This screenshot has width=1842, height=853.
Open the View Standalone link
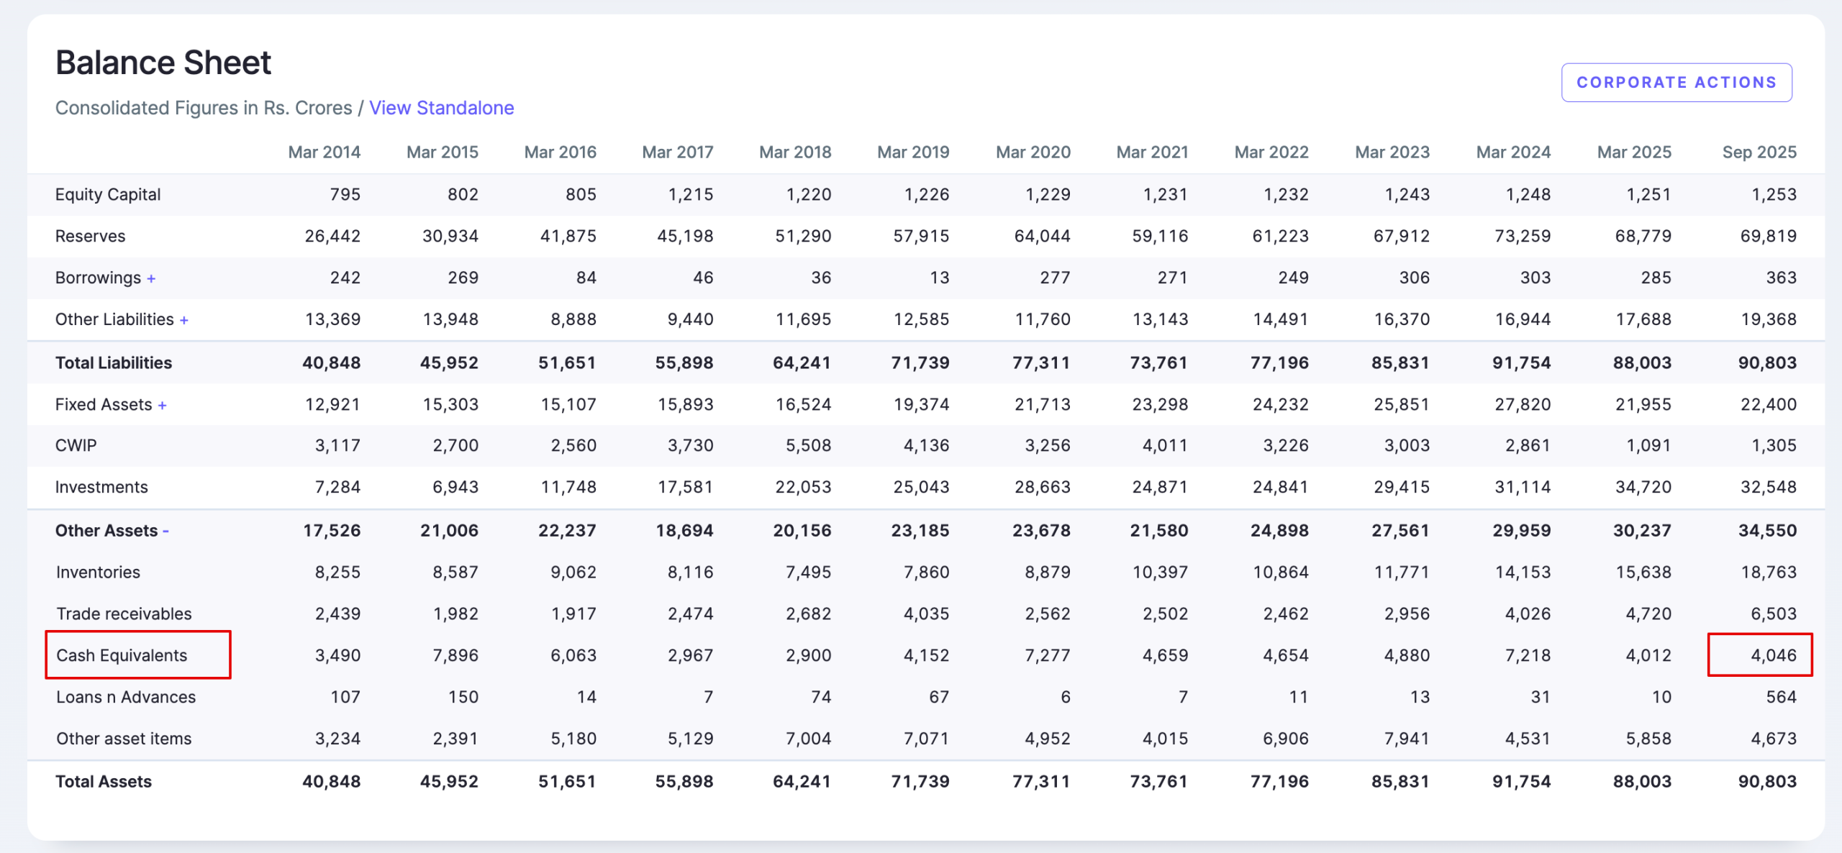[x=441, y=108]
